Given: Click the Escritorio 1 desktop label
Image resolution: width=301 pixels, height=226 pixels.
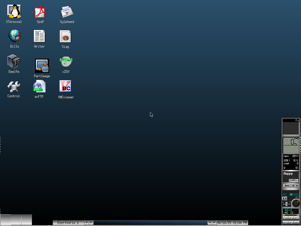Looking at the screenshot, I should [68, 222].
